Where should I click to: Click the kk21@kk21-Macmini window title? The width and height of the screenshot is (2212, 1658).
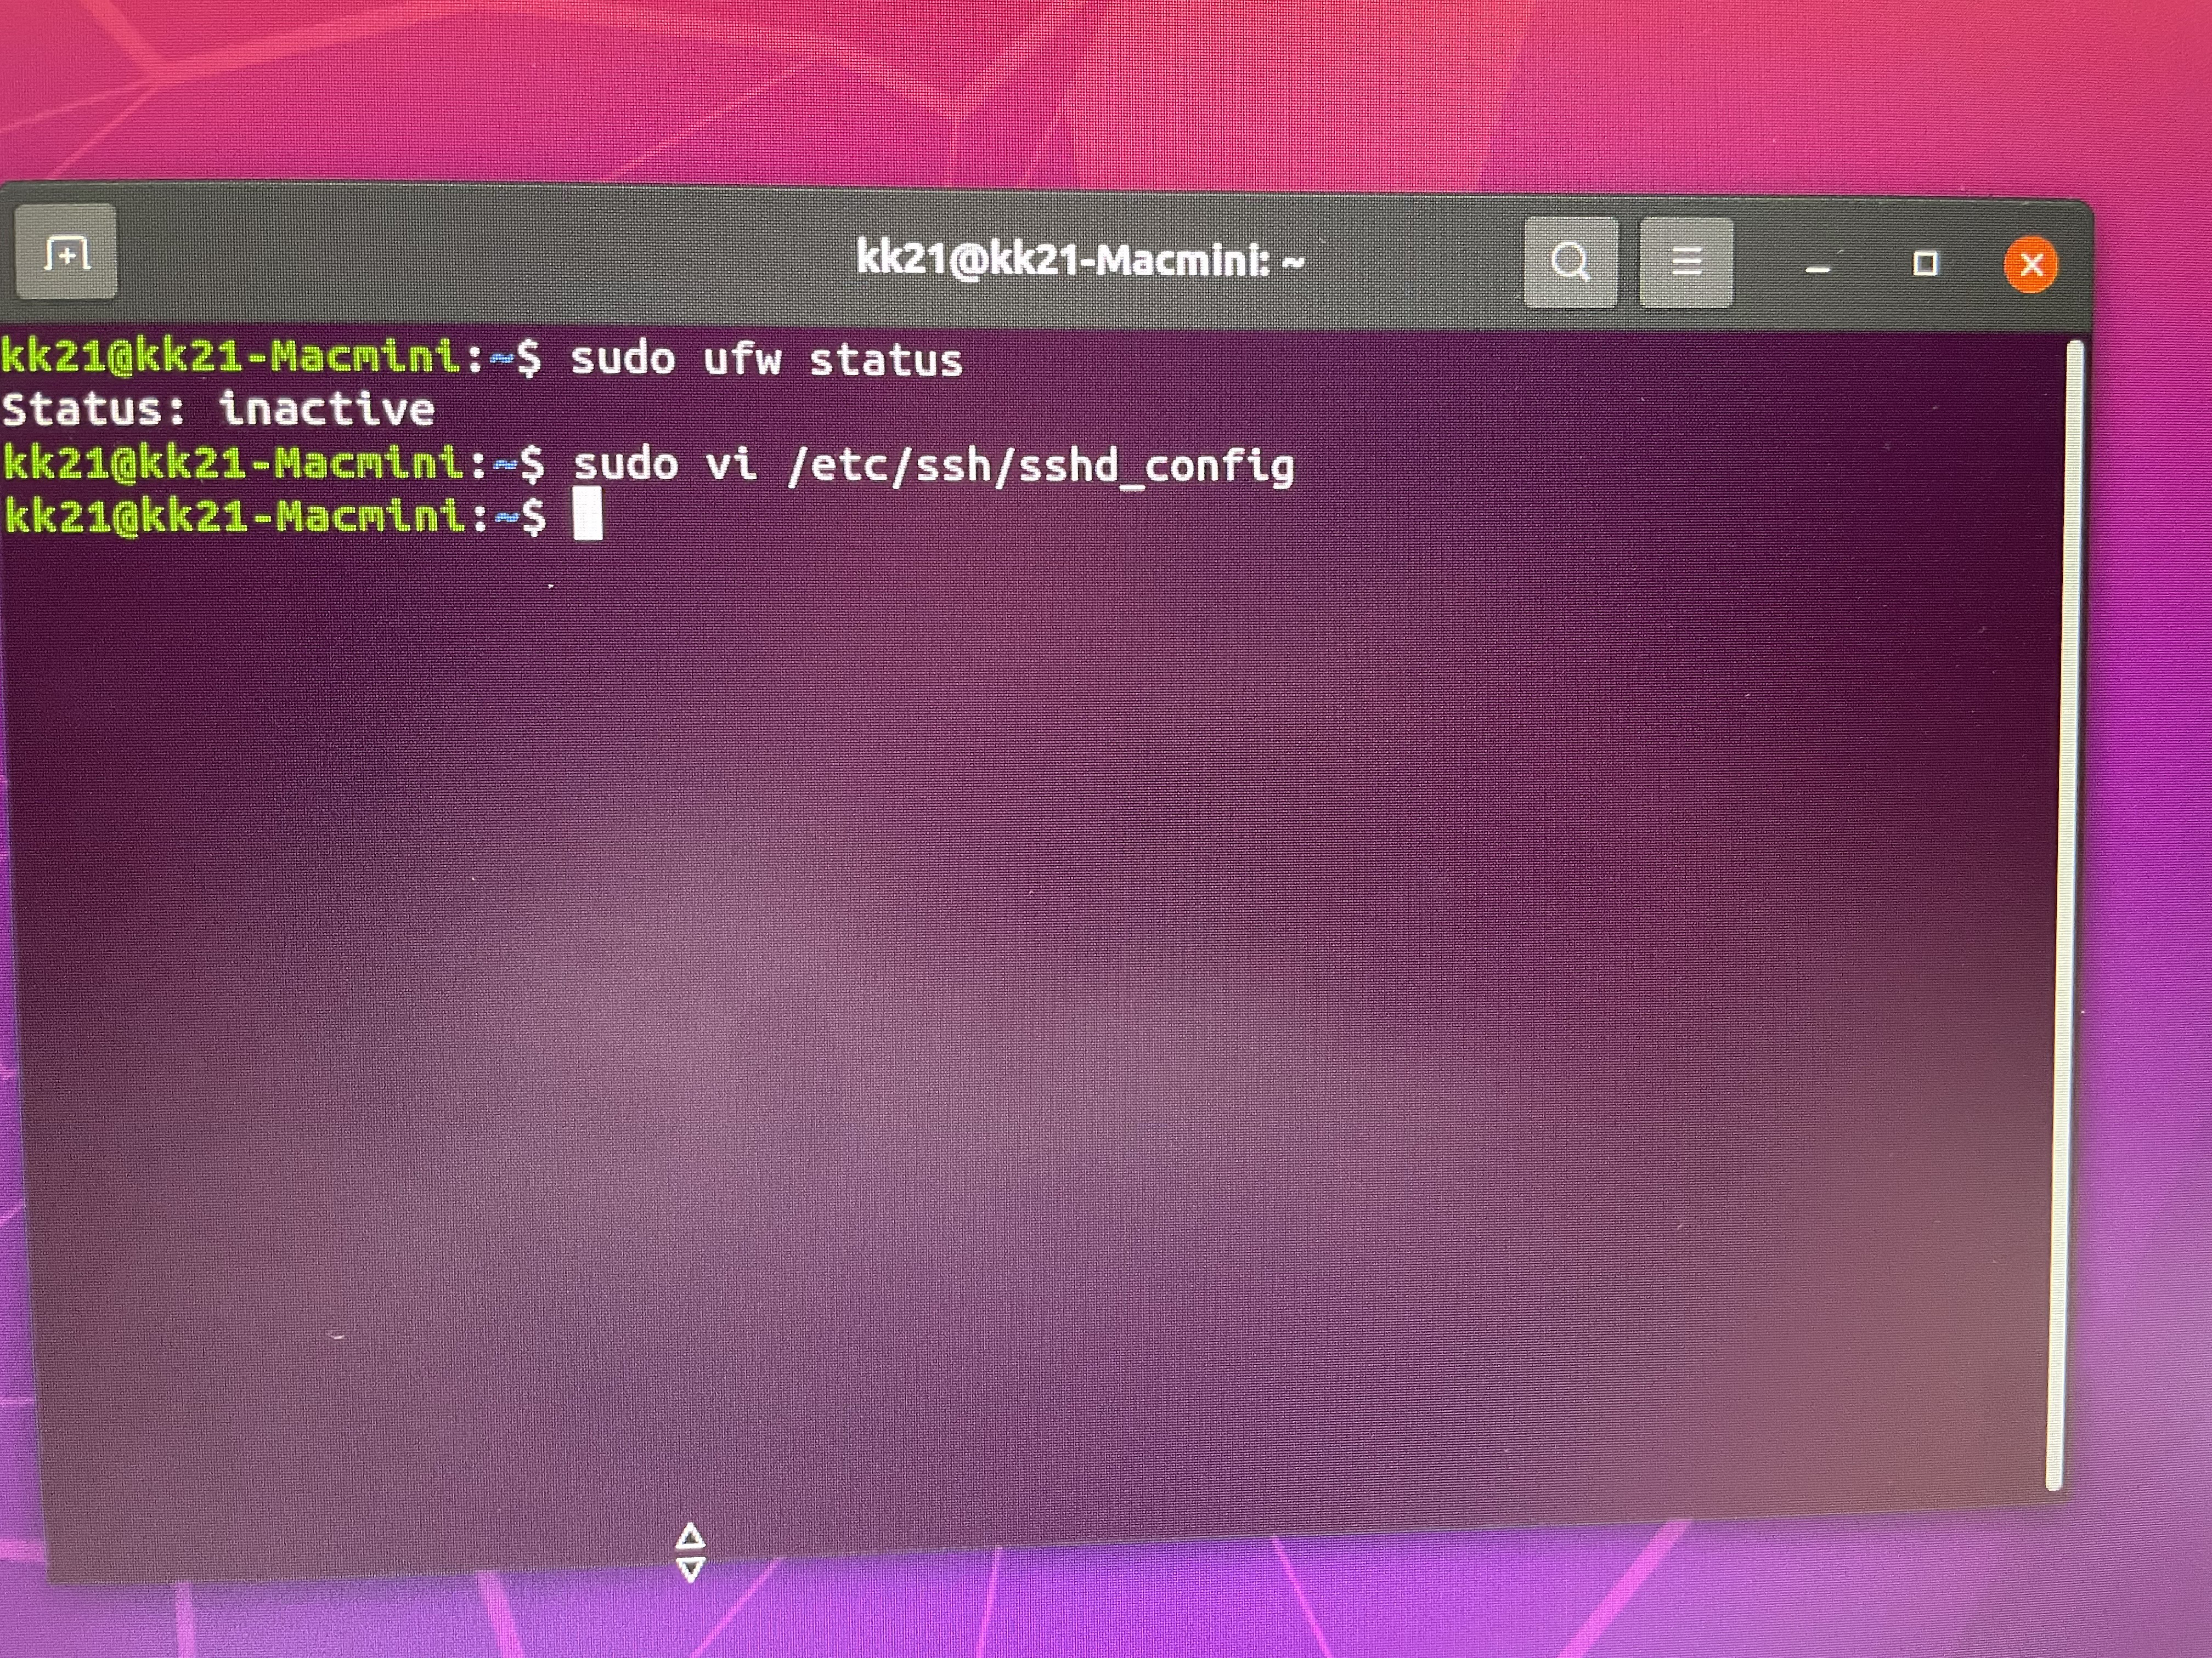point(1080,261)
